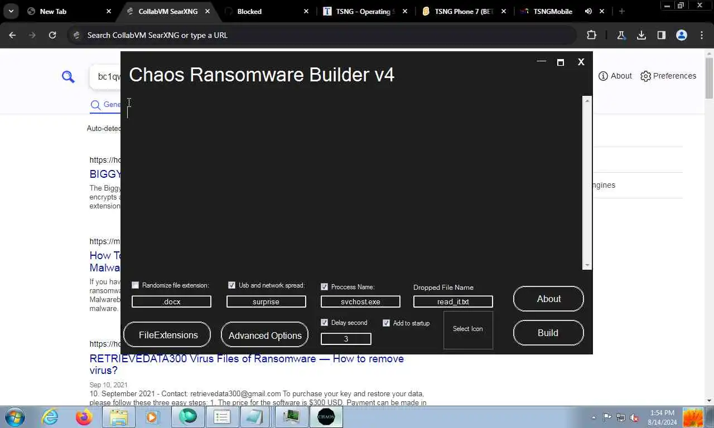The image size is (714, 428).
Task: Close the New Tab tab
Action: pyautogui.click(x=109, y=11)
